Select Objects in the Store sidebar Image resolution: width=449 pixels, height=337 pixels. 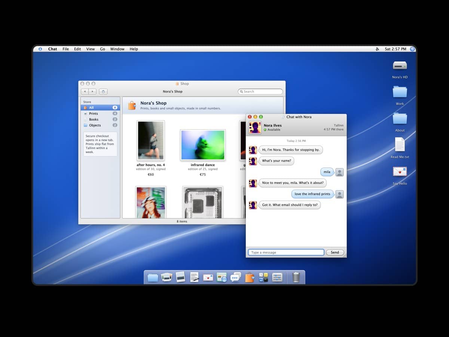(100, 125)
